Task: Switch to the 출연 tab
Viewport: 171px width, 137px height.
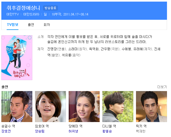Action: tap(31, 25)
